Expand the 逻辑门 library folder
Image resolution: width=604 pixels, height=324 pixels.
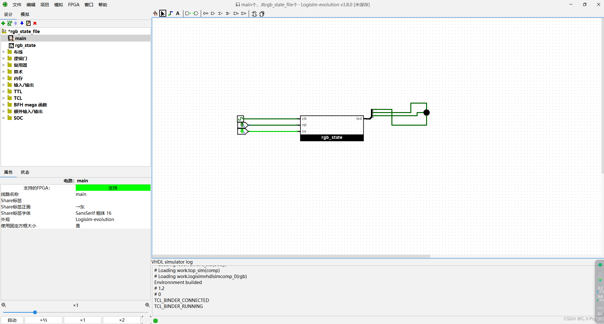click(x=4, y=59)
